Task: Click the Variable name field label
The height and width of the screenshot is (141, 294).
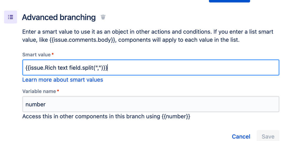Action: [x=39, y=91]
